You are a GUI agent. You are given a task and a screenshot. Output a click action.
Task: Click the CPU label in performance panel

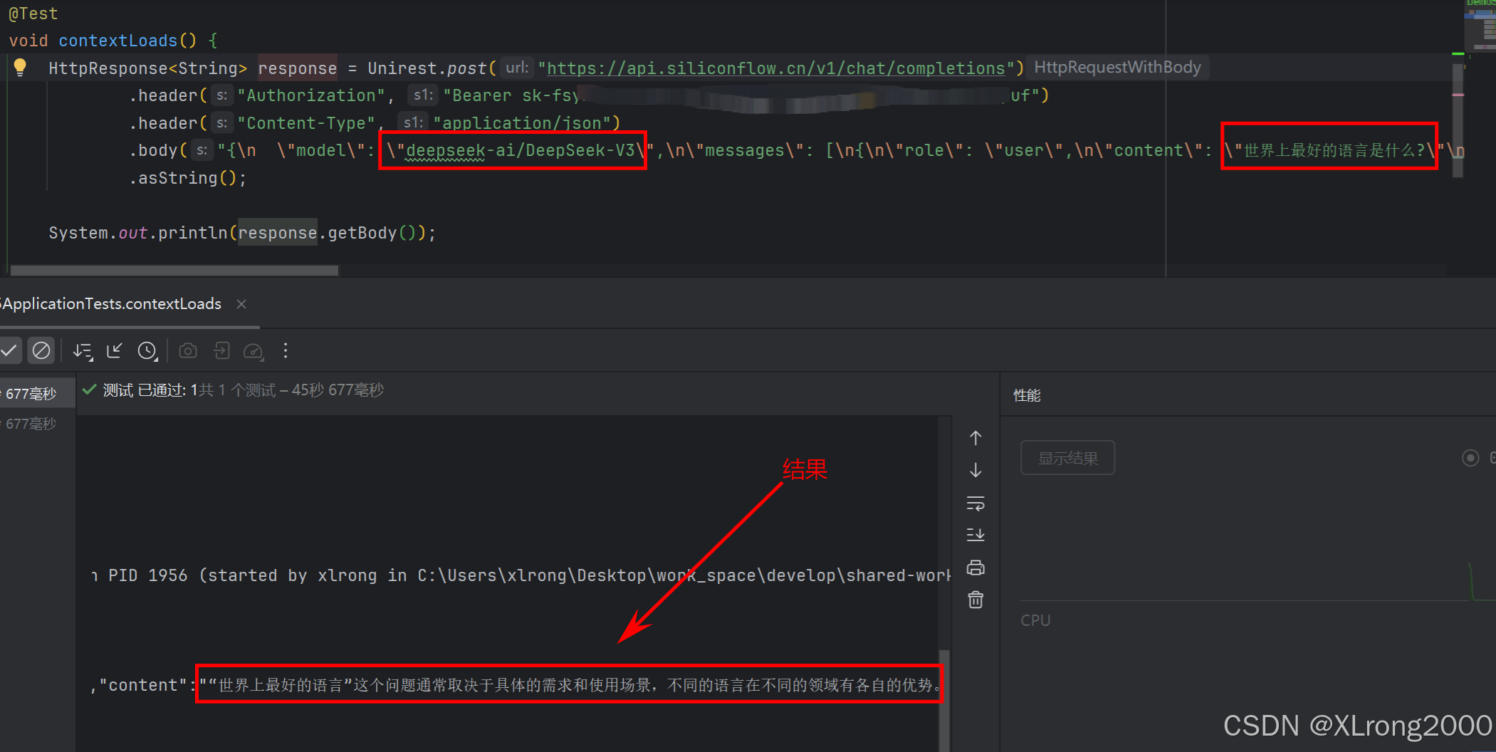1035,620
